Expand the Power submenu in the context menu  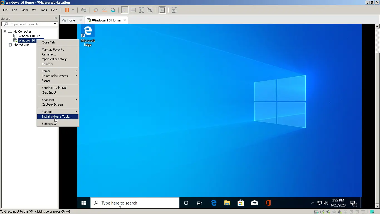pos(58,71)
